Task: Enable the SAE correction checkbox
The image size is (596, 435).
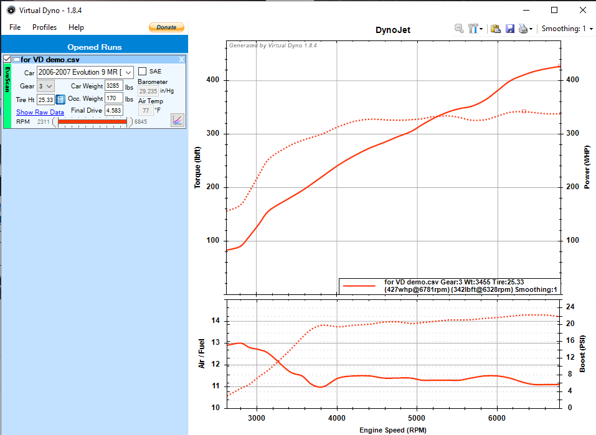Action: click(143, 72)
